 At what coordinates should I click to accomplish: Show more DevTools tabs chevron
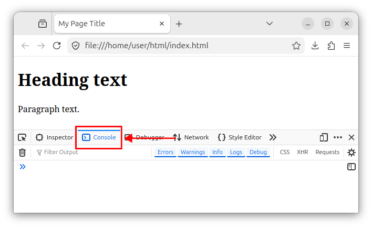pos(273,137)
